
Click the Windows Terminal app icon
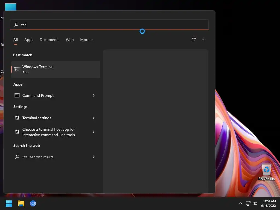[17, 69]
